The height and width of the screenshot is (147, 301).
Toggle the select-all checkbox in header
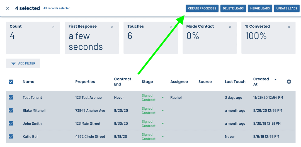[11, 82]
